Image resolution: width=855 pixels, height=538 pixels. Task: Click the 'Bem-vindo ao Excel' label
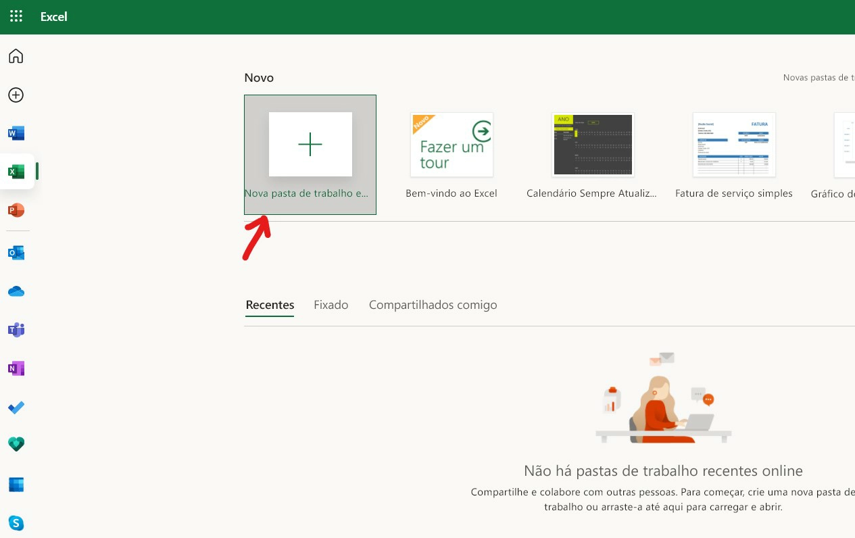(451, 193)
